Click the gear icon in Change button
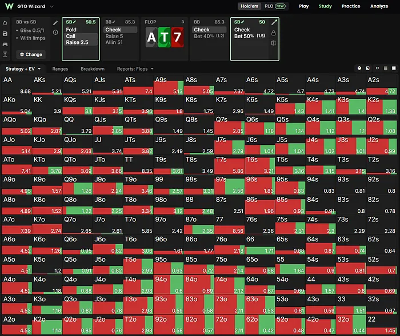Image resolution: width=400 pixels, height=336 pixels. coord(22,54)
